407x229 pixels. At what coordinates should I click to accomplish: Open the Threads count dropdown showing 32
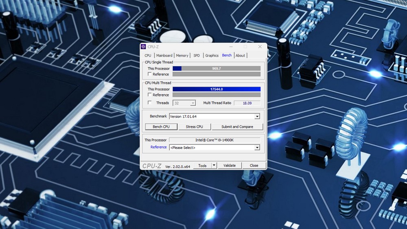pyautogui.click(x=184, y=103)
